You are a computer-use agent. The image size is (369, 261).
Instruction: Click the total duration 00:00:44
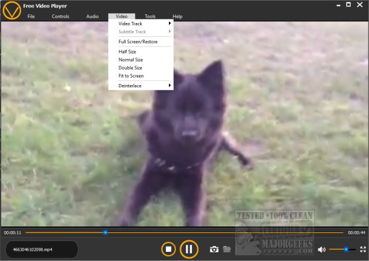point(356,233)
